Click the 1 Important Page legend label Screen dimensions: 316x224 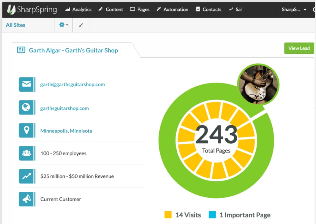pyautogui.click(x=245, y=215)
